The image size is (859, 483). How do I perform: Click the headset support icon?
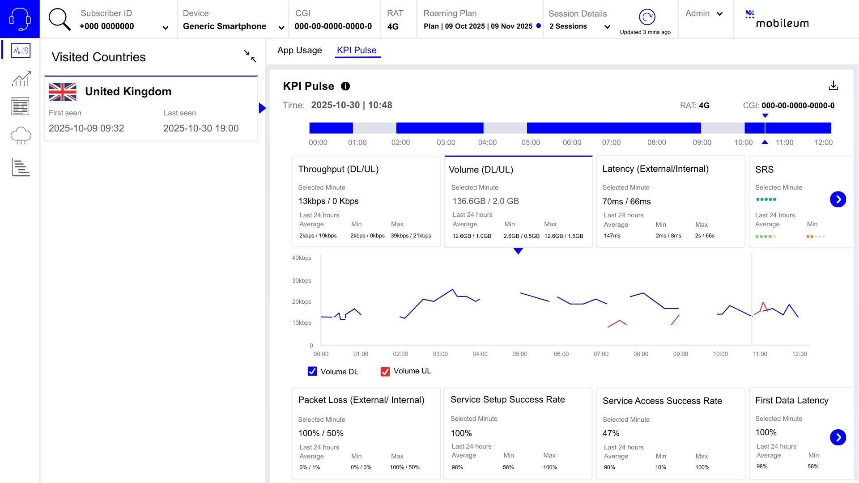pyautogui.click(x=20, y=19)
